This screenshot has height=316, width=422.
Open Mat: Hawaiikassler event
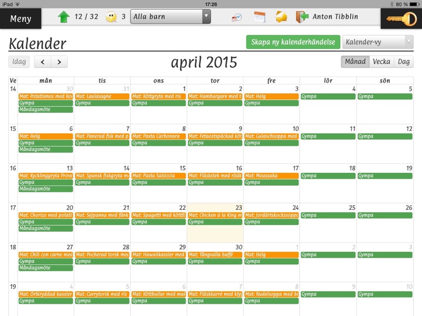click(159, 254)
